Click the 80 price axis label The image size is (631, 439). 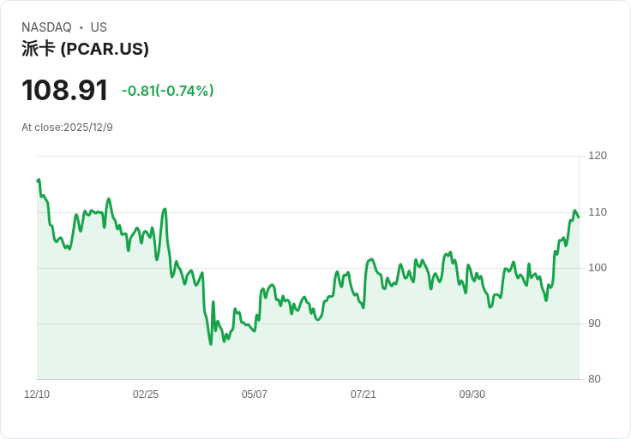(x=594, y=379)
